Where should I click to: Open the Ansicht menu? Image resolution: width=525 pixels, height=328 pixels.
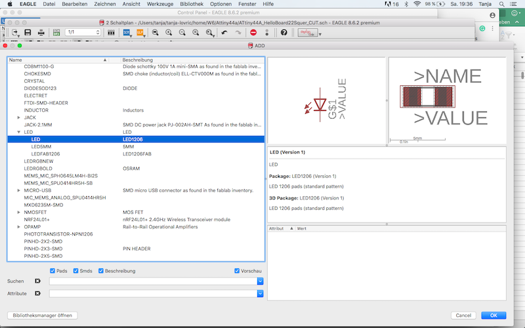(x=131, y=4)
